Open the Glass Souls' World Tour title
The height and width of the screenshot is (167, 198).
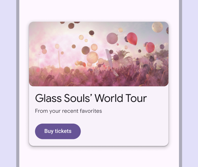coord(91,98)
